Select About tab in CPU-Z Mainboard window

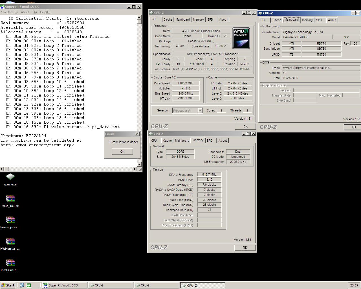[x=332, y=20]
